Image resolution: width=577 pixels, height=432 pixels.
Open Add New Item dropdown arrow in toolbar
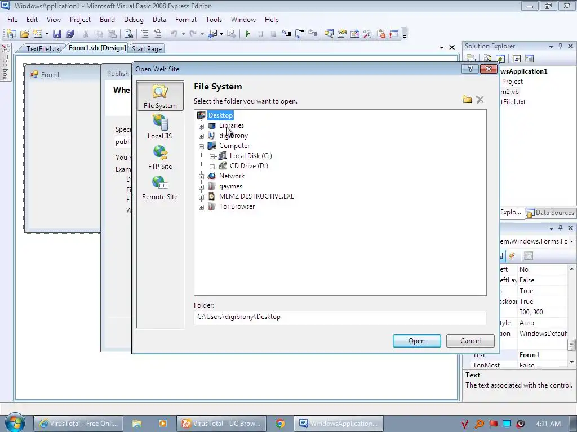click(x=47, y=34)
